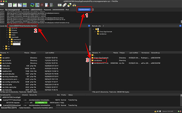
Task: Open Quickconnect history dropdown arrow
Action: tap(93, 10)
